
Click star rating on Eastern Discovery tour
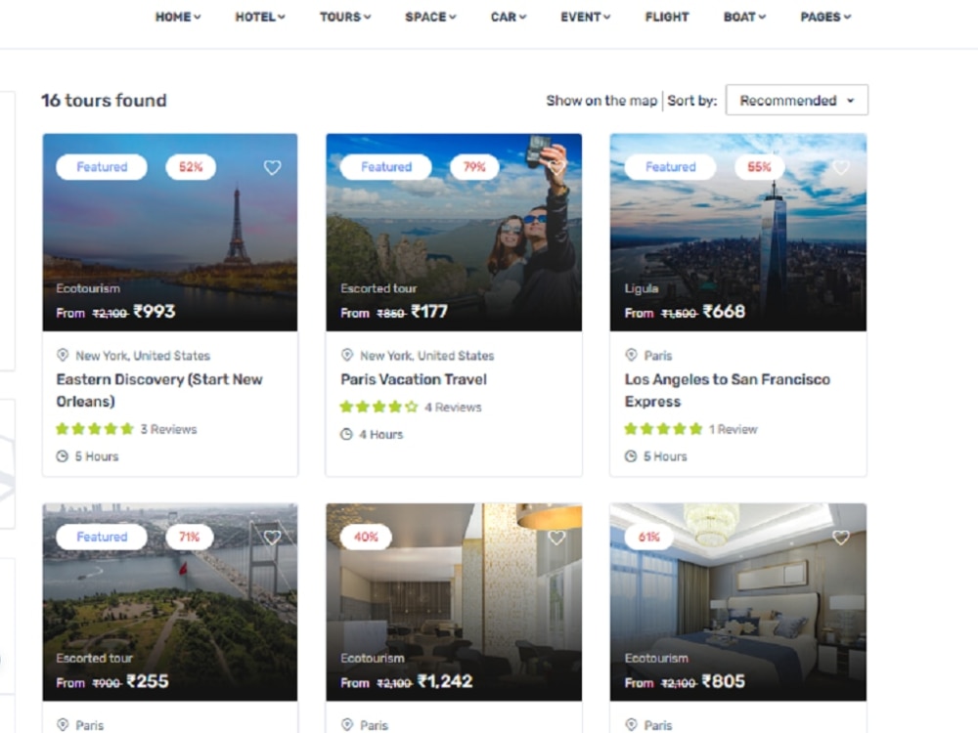[95, 429]
